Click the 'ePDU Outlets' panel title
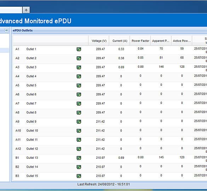 tap(23, 30)
